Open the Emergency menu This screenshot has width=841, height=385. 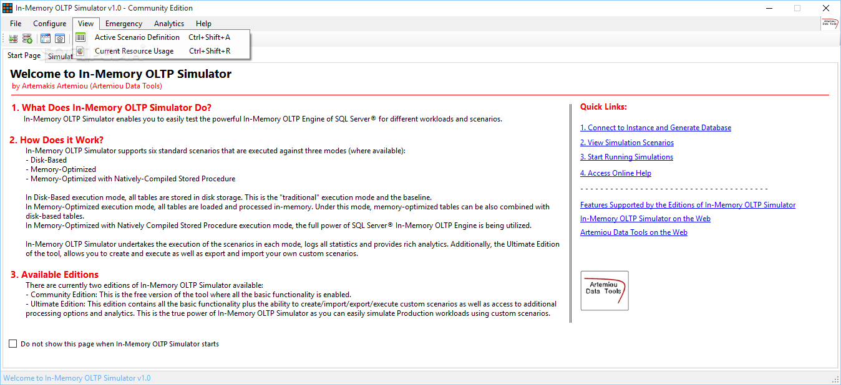coord(124,24)
